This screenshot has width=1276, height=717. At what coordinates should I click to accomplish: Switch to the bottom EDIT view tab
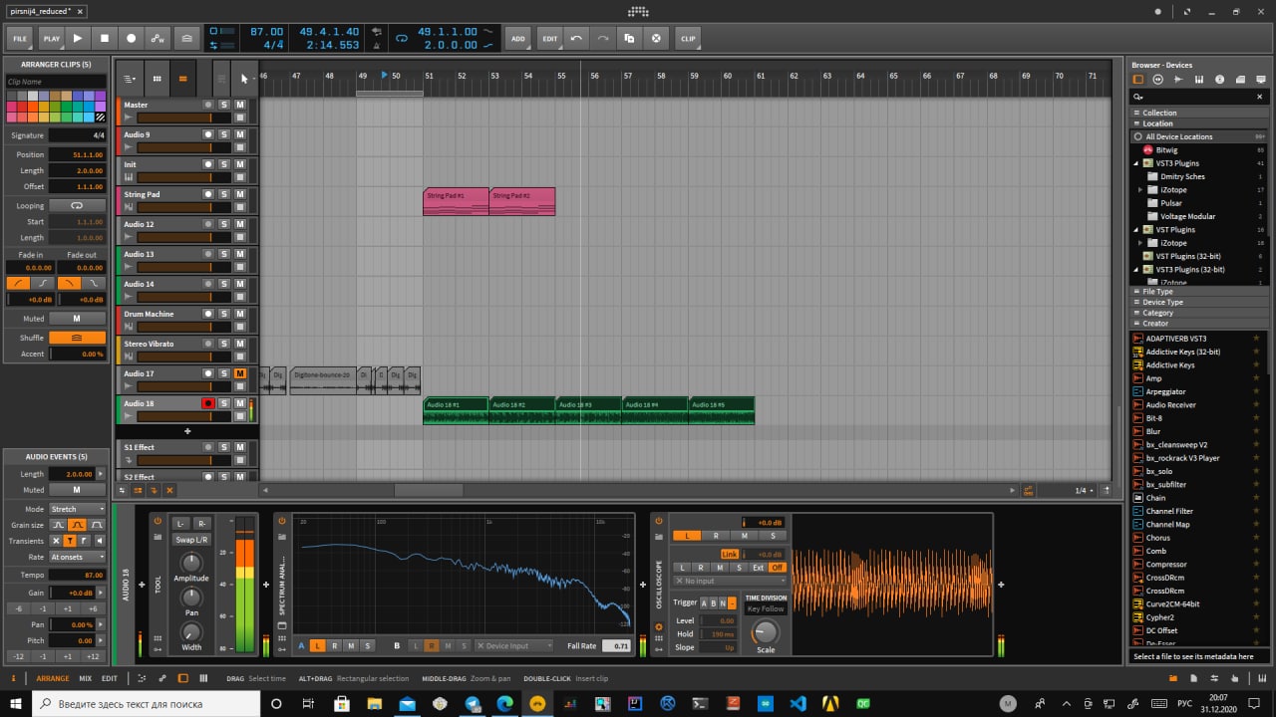pyautogui.click(x=109, y=678)
